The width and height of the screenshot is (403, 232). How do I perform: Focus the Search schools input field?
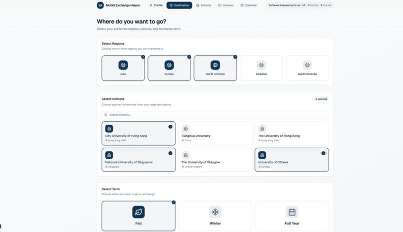(x=215, y=115)
